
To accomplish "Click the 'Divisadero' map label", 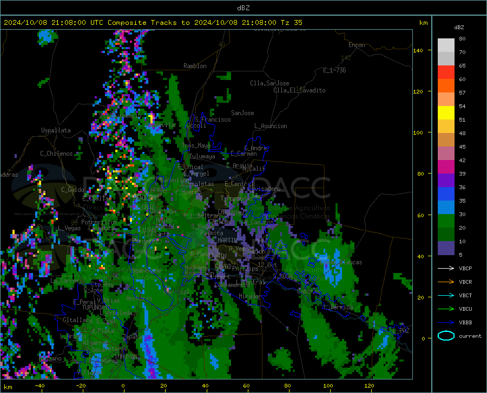I will coord(264,189).
